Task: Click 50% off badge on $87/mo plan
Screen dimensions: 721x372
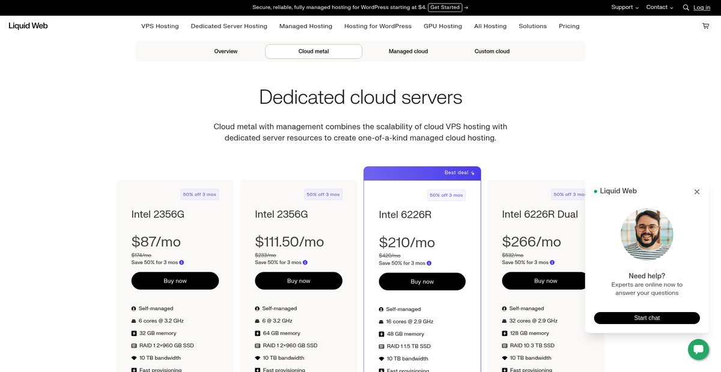Action: 199,194
